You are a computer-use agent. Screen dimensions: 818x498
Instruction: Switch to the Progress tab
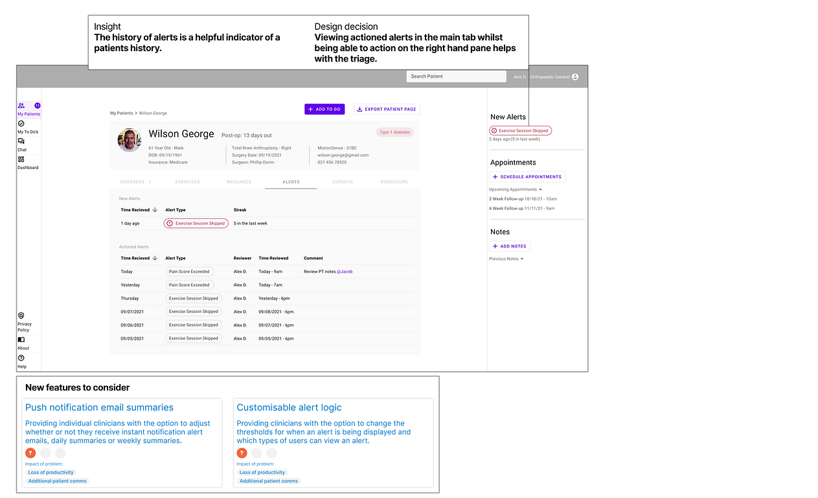[x=135, y=182]
